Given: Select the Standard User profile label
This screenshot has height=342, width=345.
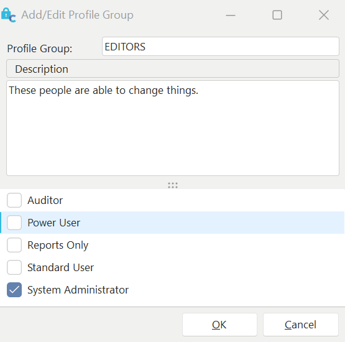Looking at the screenshot, I should (61, 267).
